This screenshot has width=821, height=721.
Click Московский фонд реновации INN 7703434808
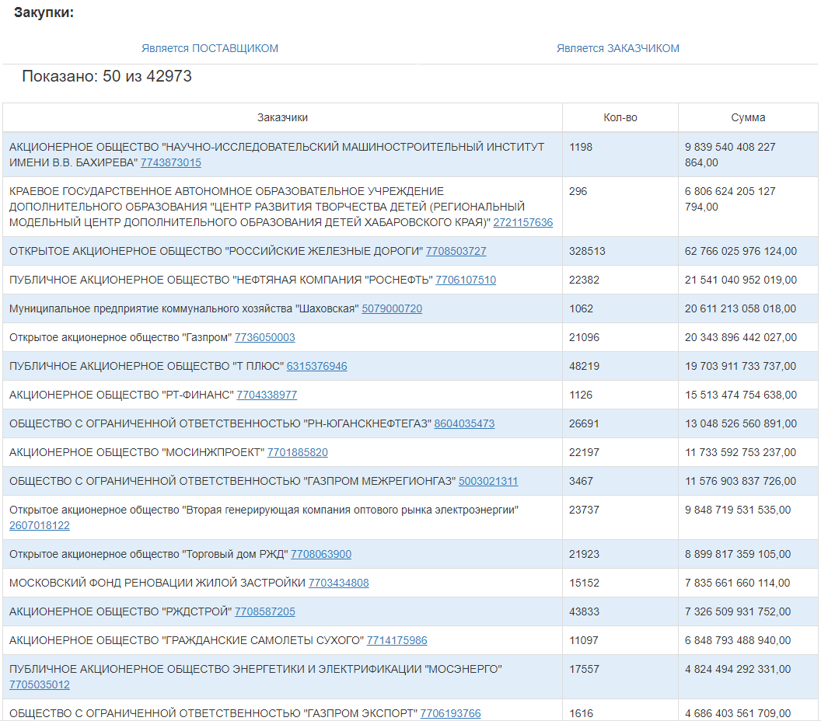(338, 583)
